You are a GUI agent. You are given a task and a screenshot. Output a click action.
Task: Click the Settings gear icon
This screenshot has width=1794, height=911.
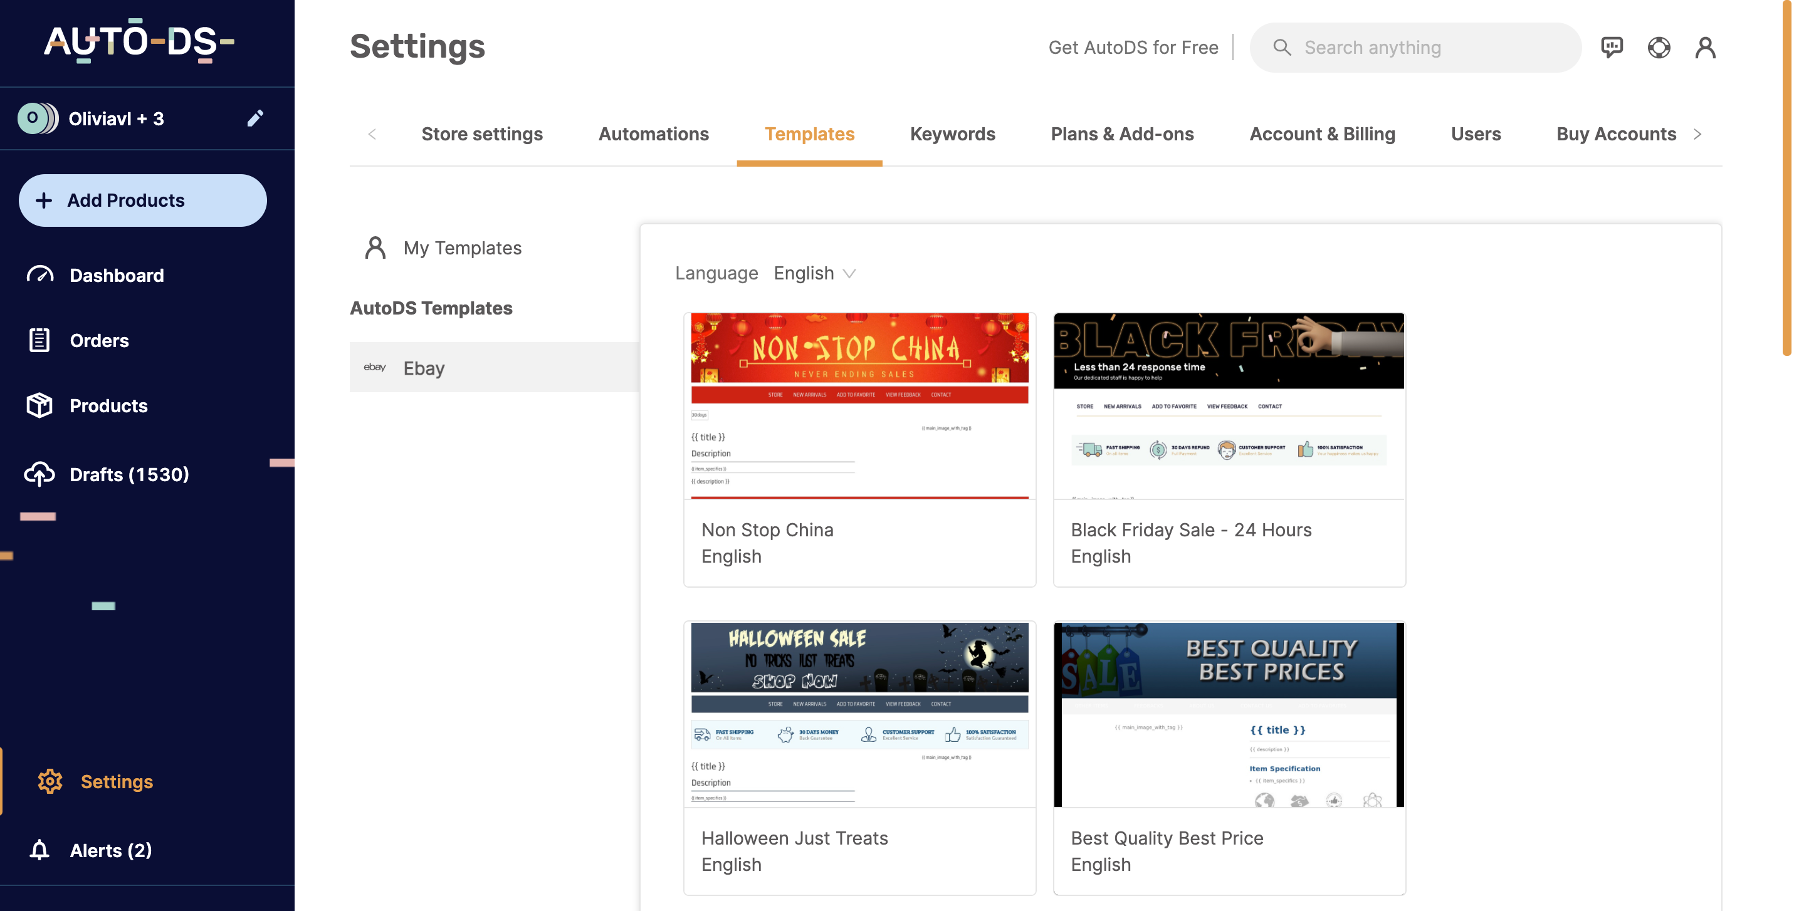(50, 781)
